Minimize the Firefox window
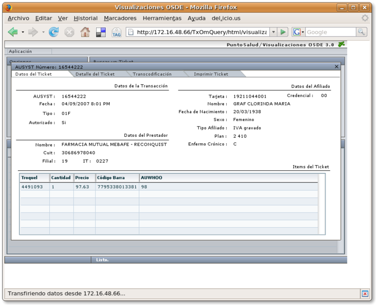Viewport: 376px width, 305px height. click(342, 8)
